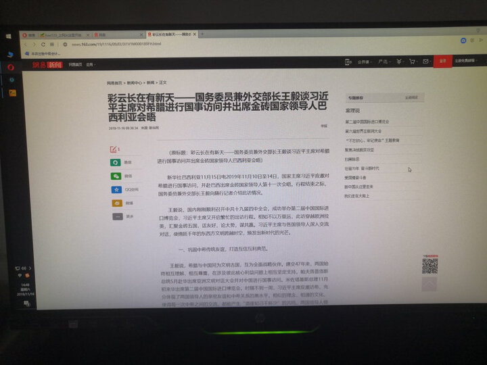This screenshot has height=365, width=487.
Task: Go forward in the browser
Action: click(x=34, y=45)
